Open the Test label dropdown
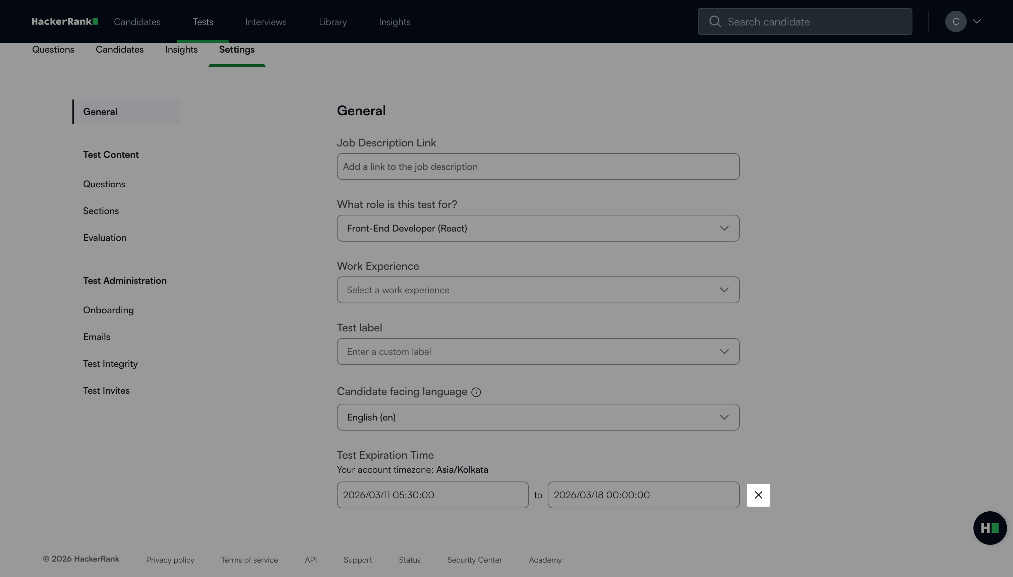1013x577 pixels. [537, 351]
